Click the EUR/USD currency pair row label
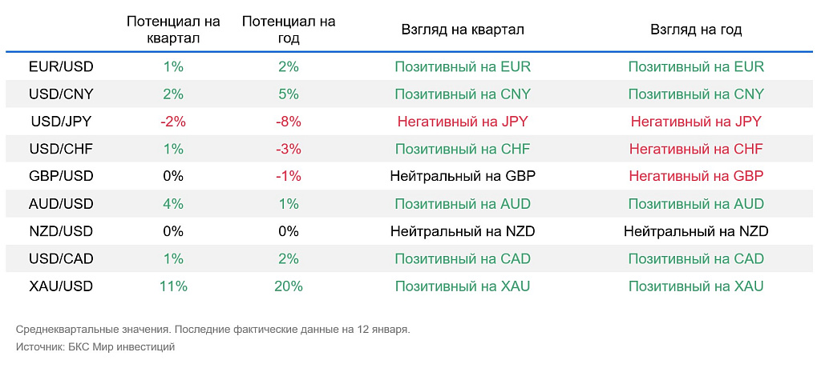821x368 pixels. 61,66
